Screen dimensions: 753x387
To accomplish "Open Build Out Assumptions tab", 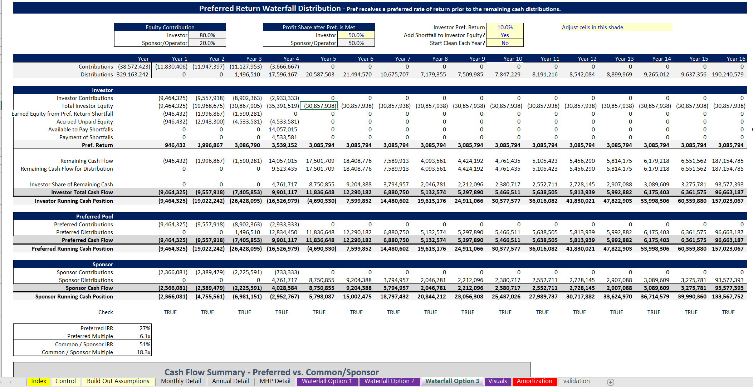I will (x=118, y=381).
